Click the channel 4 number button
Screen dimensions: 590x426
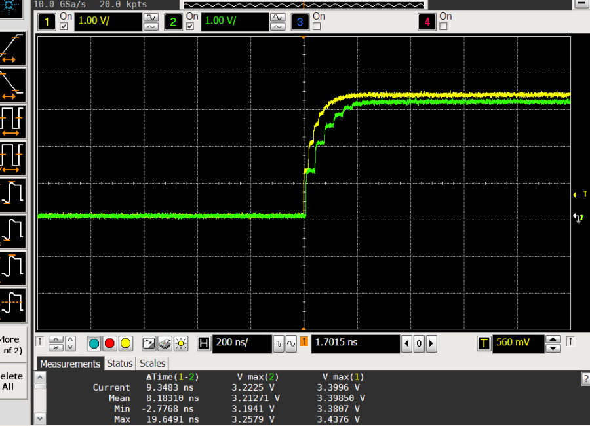click(427, 22)
